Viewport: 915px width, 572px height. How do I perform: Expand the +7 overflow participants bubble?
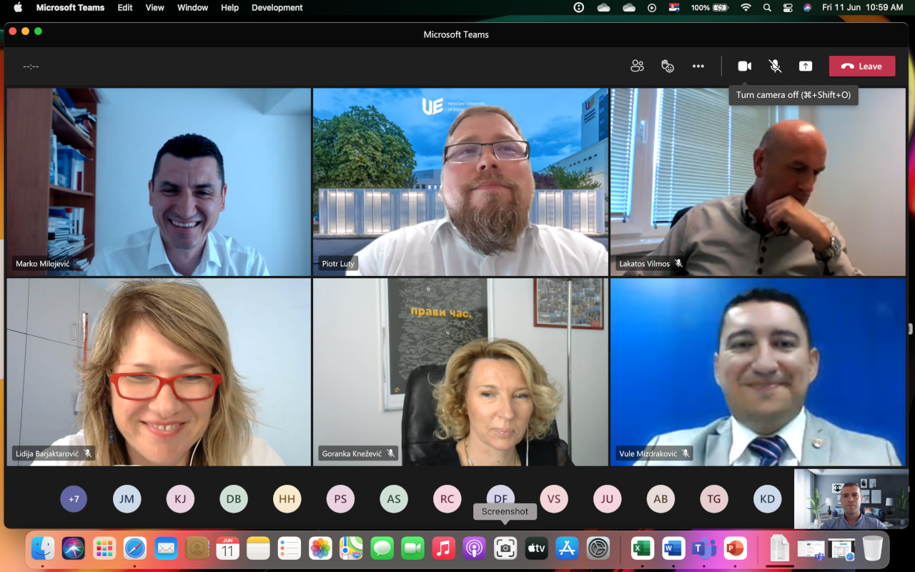pos(74,499)
